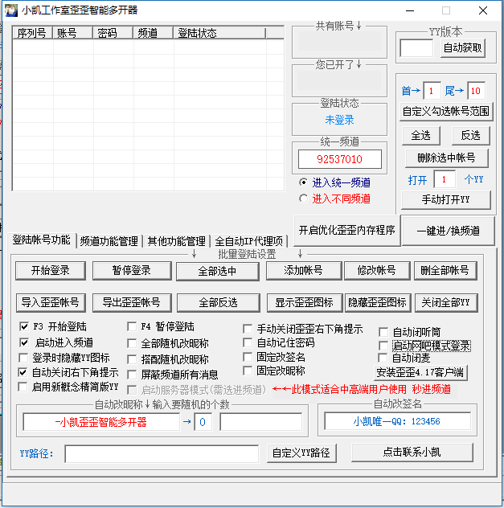Click 隐藏歪歪图标 button
The width and height of the screenshot is (504, 508).
coord(378,303)
